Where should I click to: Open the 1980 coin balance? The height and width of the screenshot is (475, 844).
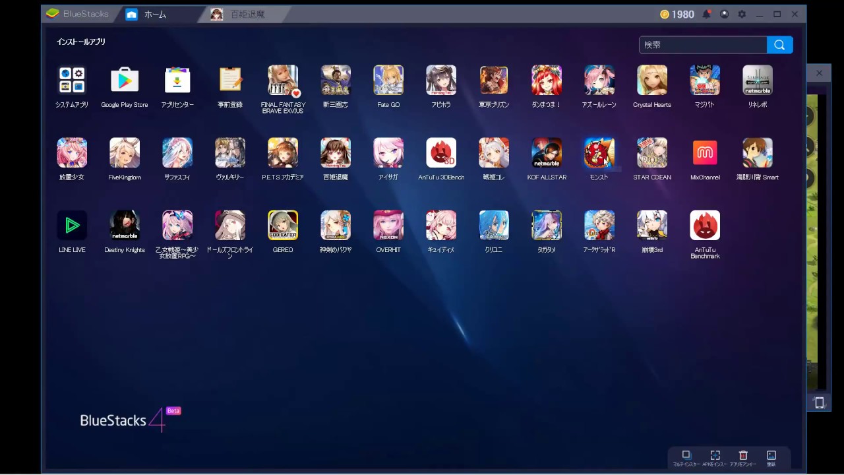pos(677,14)
